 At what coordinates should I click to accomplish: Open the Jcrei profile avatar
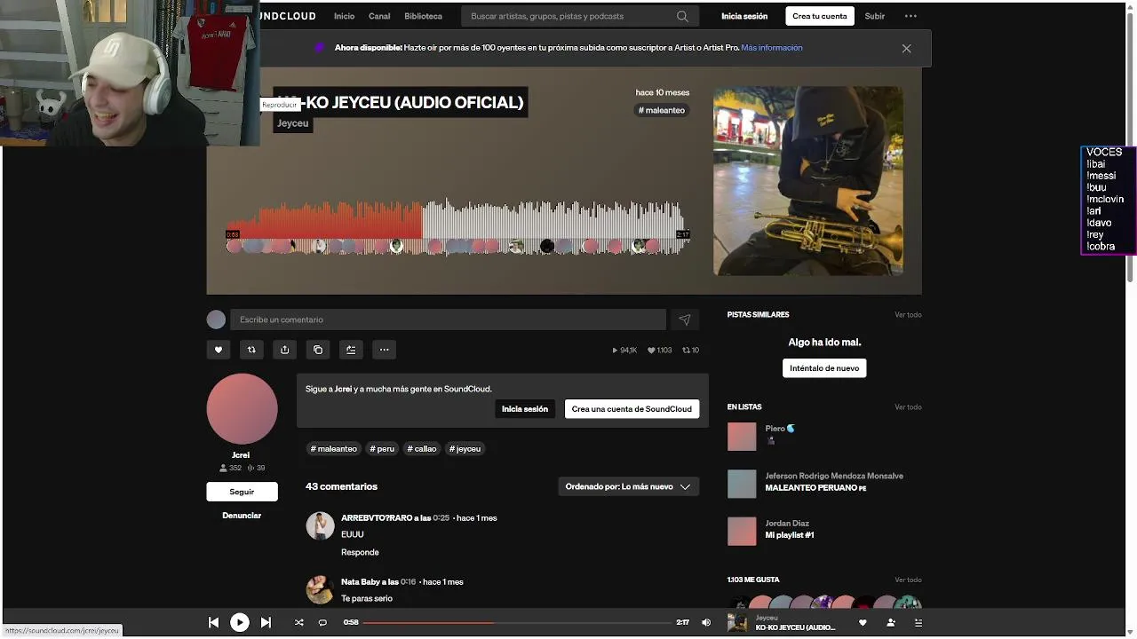(x=242, y=408)
